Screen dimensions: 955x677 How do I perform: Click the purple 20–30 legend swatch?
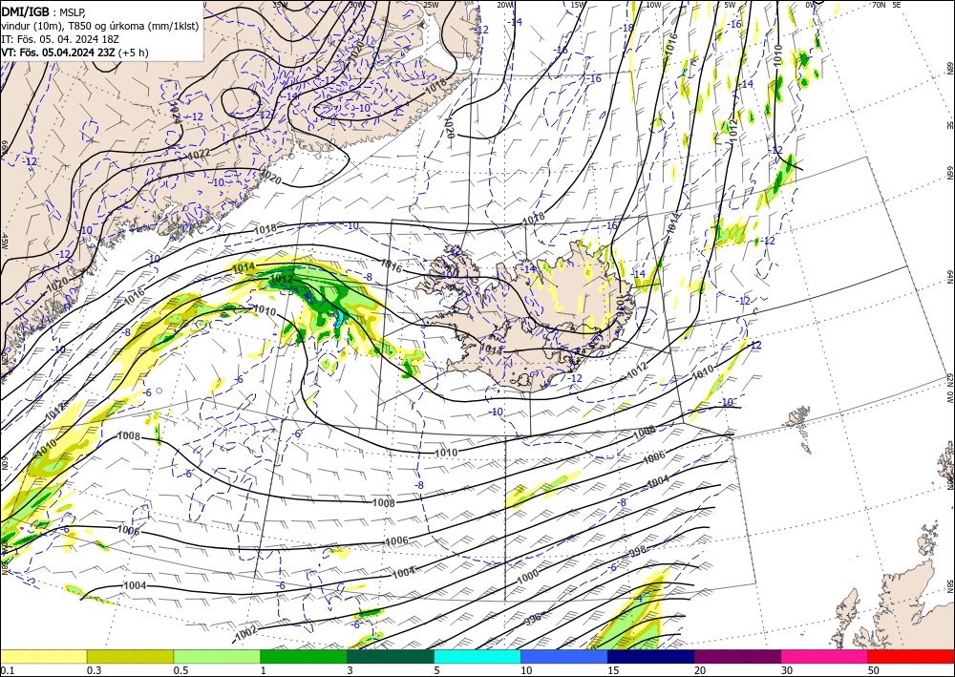(x=737, y=656)
